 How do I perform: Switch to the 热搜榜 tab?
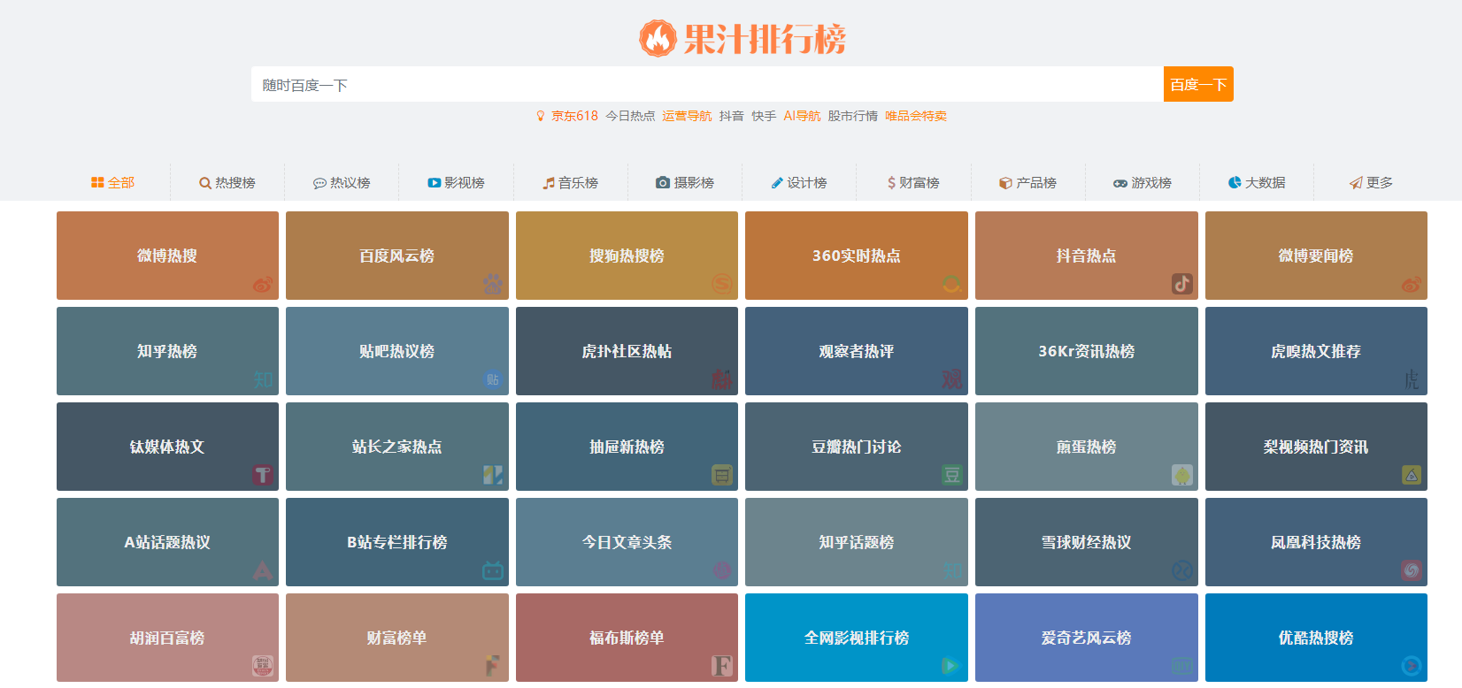click(x=227, y=182)
